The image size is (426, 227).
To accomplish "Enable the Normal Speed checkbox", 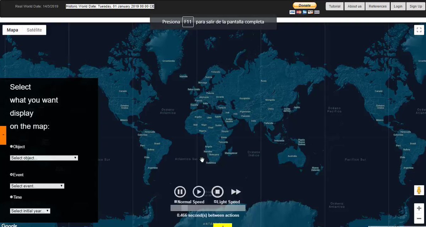I will tap(176, 202).
